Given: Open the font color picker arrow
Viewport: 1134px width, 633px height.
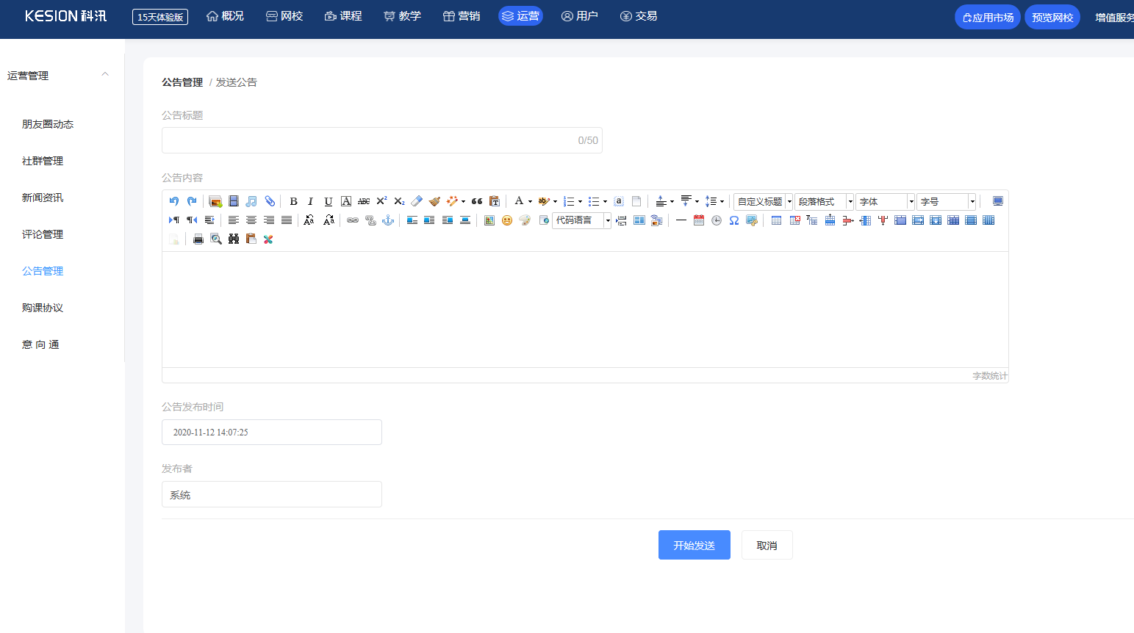Looking at the screenshot, I should coord(530,201).
